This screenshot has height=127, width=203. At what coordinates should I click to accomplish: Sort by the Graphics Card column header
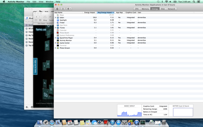point(131,13)
